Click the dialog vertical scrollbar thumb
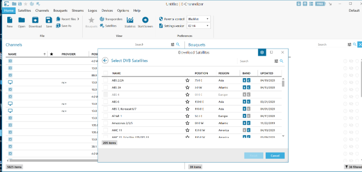Image resolution: width=362 pixels, height=172 pixels. pos(283,84)
